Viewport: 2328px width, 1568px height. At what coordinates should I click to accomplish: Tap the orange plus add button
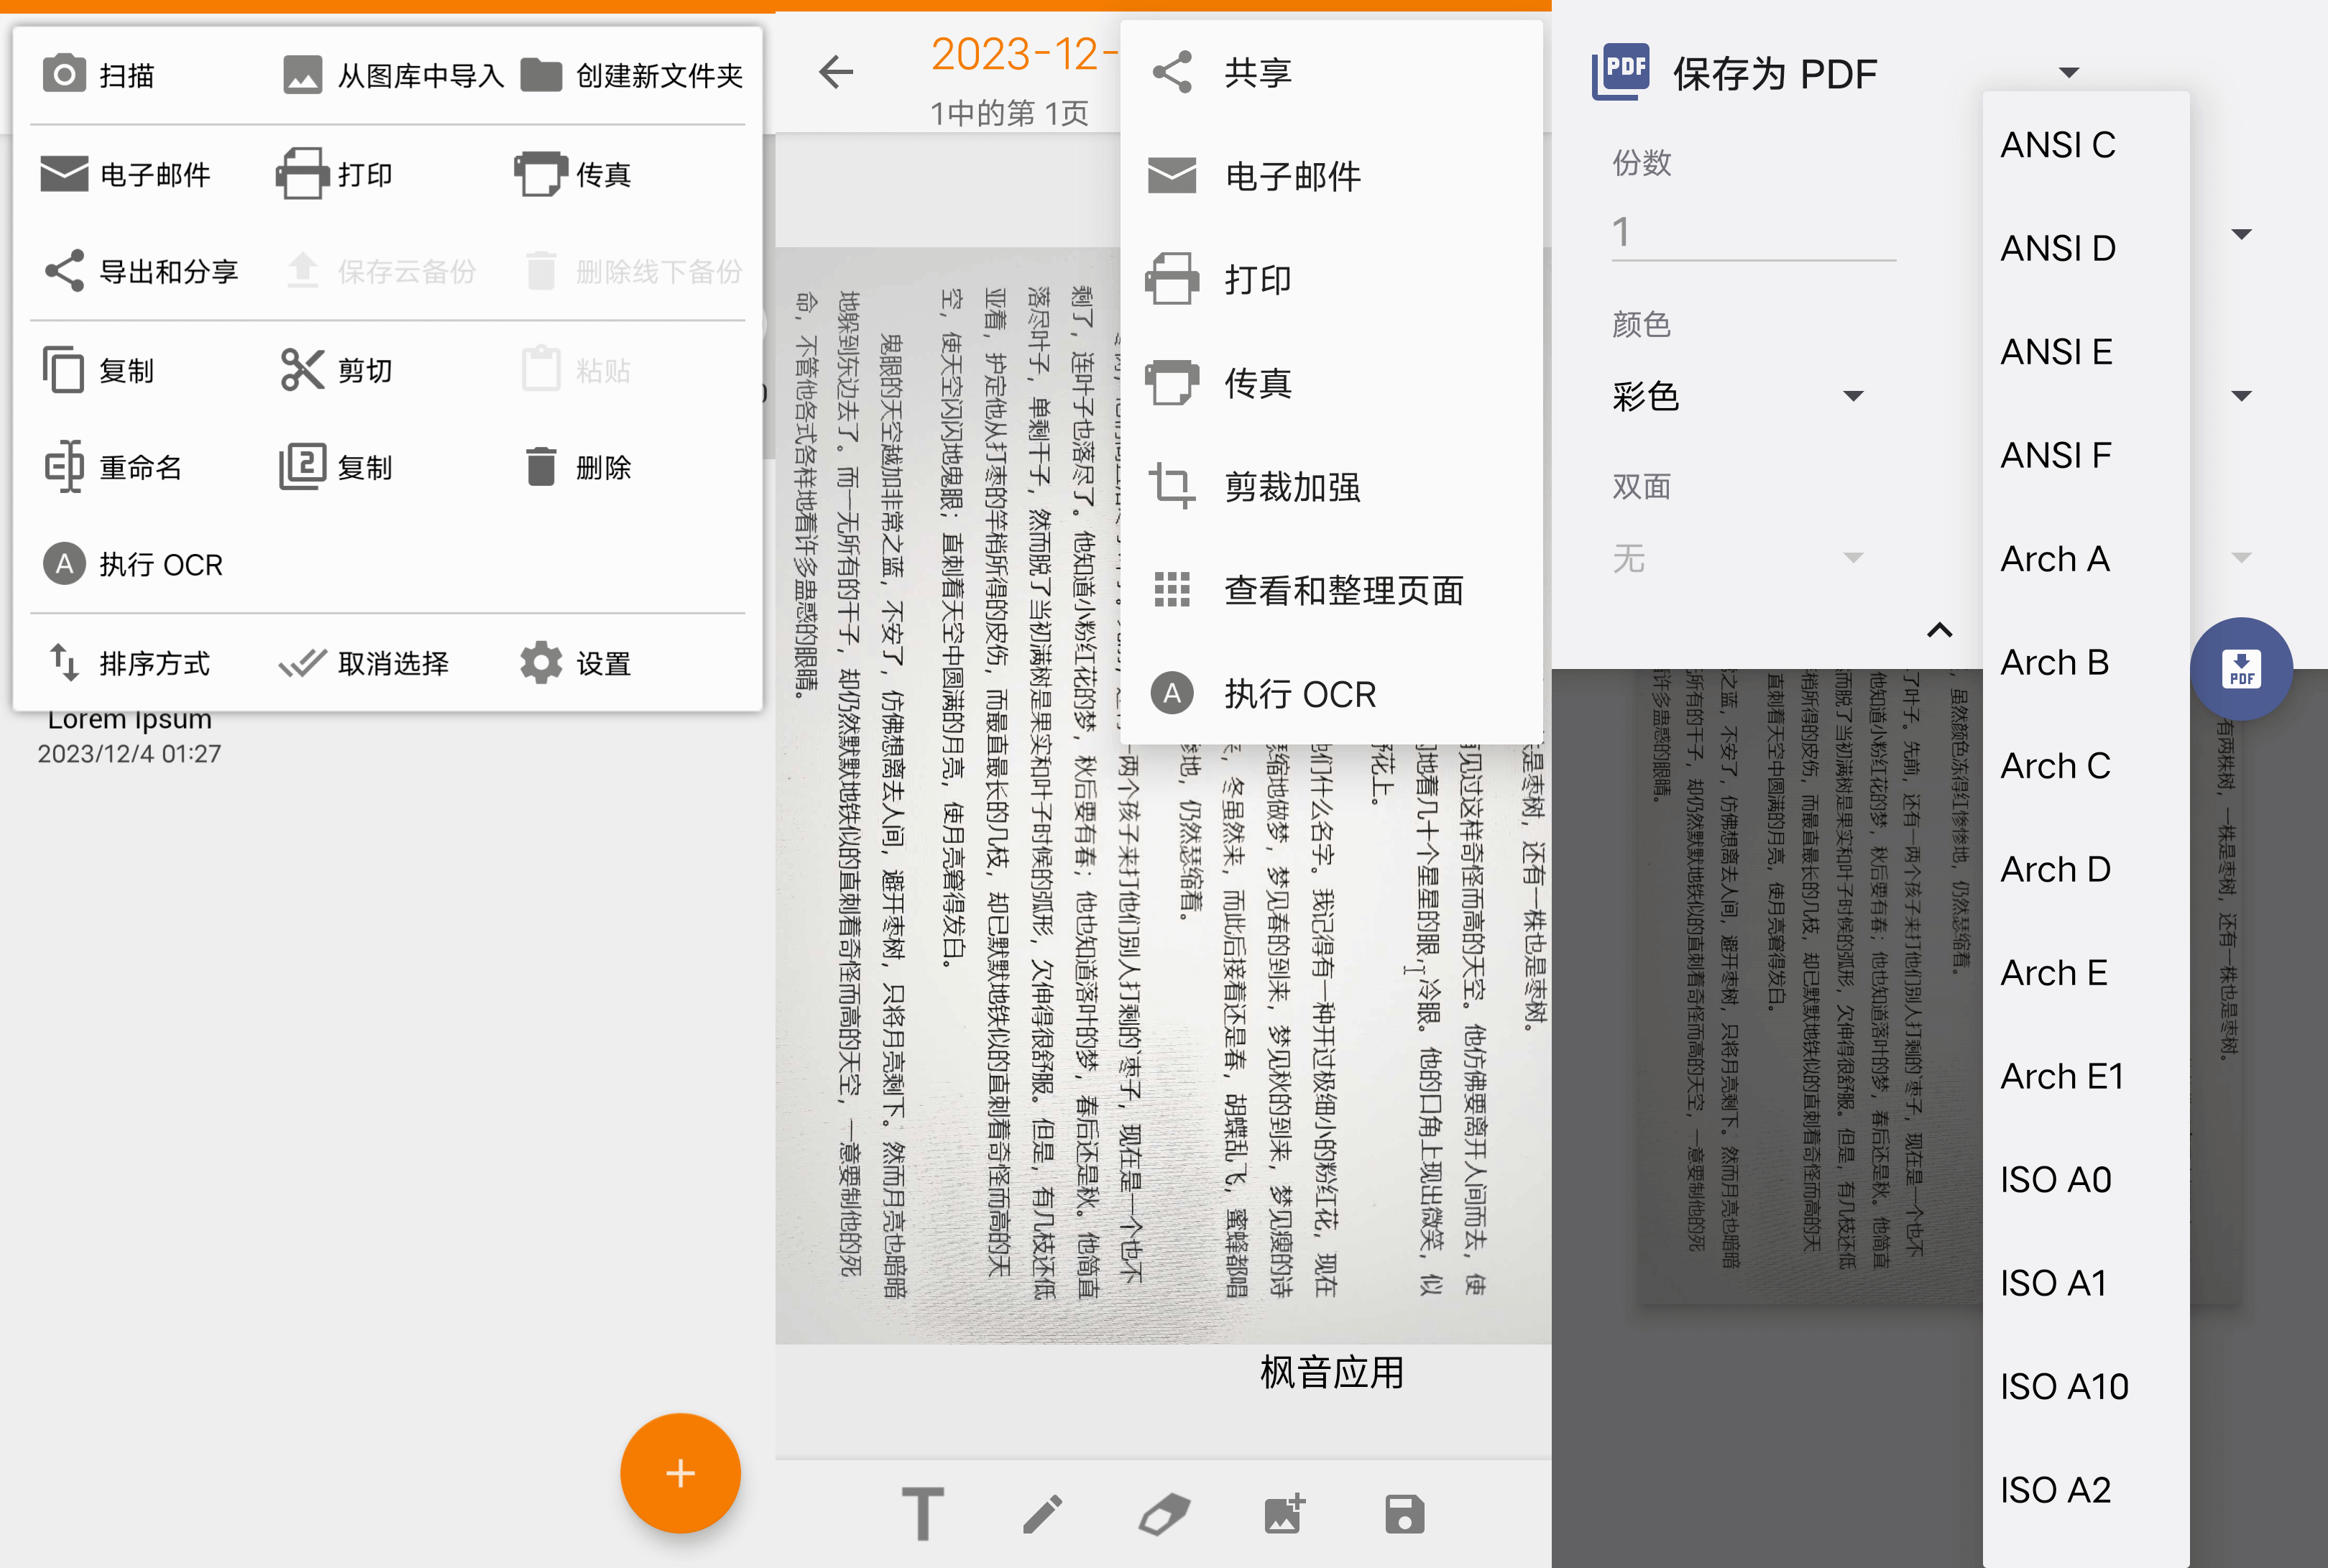pos(680,1473)
